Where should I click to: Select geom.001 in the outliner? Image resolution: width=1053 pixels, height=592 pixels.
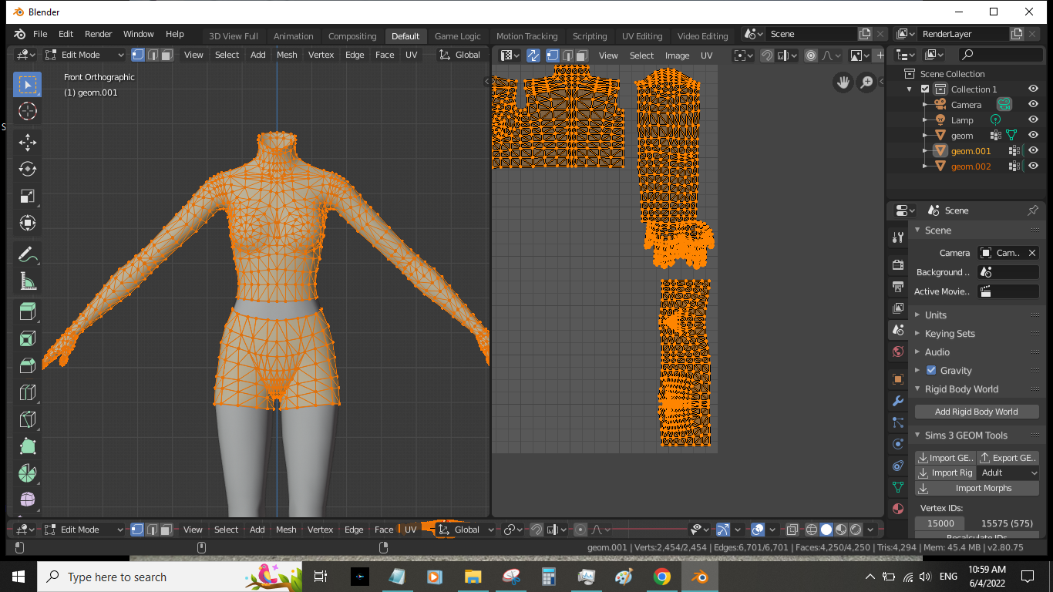click(971, 151)
